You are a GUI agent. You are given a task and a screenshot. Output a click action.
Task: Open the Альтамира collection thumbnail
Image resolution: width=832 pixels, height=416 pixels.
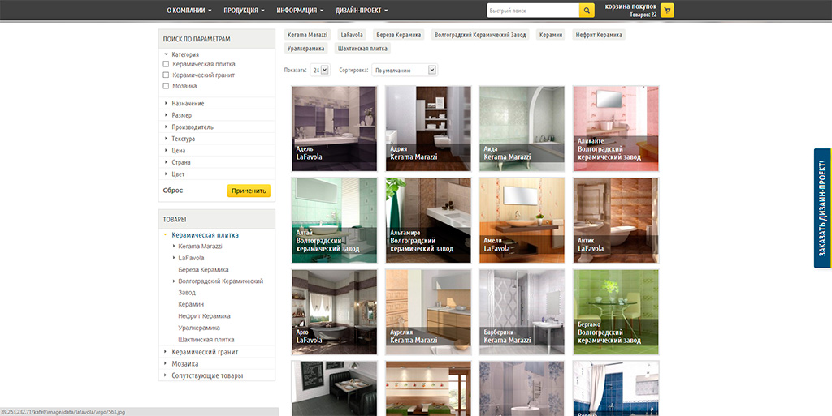click(428, 221)
